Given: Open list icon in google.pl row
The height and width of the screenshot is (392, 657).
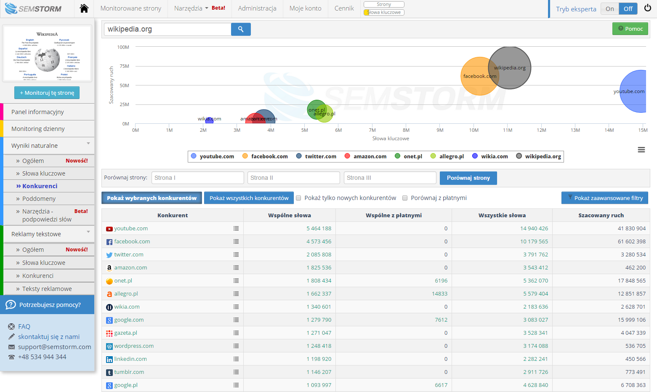Looking at the screenshot, I should tap(236, 385).
